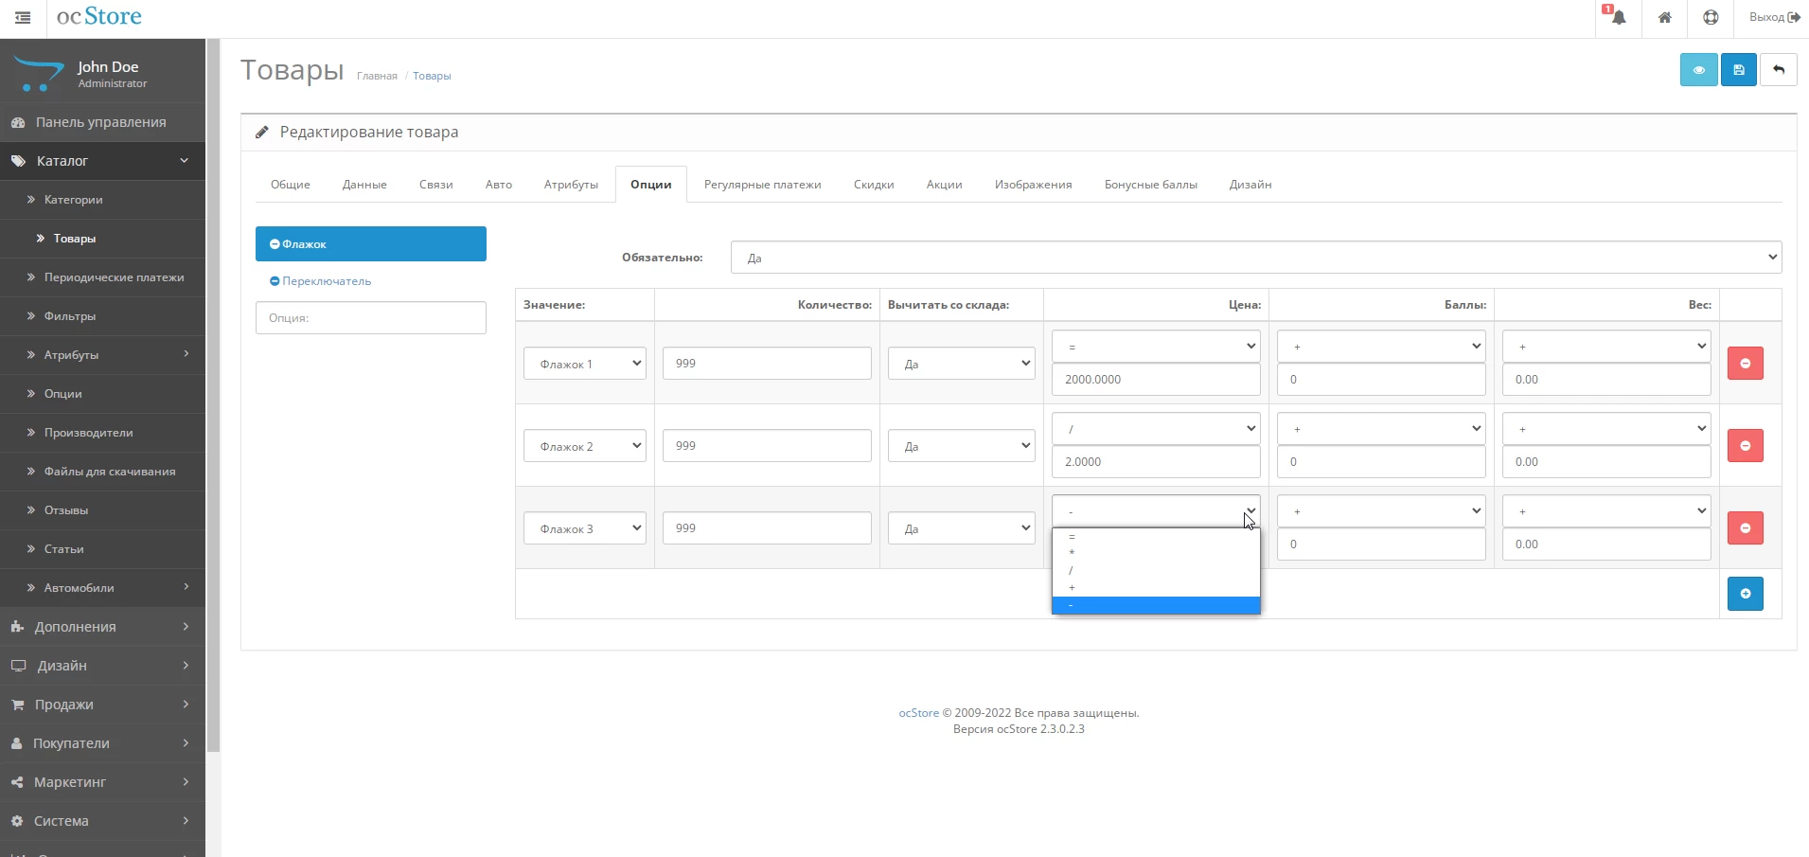Viewport: 1809px width, 857px height.
Task: Remove the Флажок 3 option row
Action: pyautogui.click(x=1745, y=528)
